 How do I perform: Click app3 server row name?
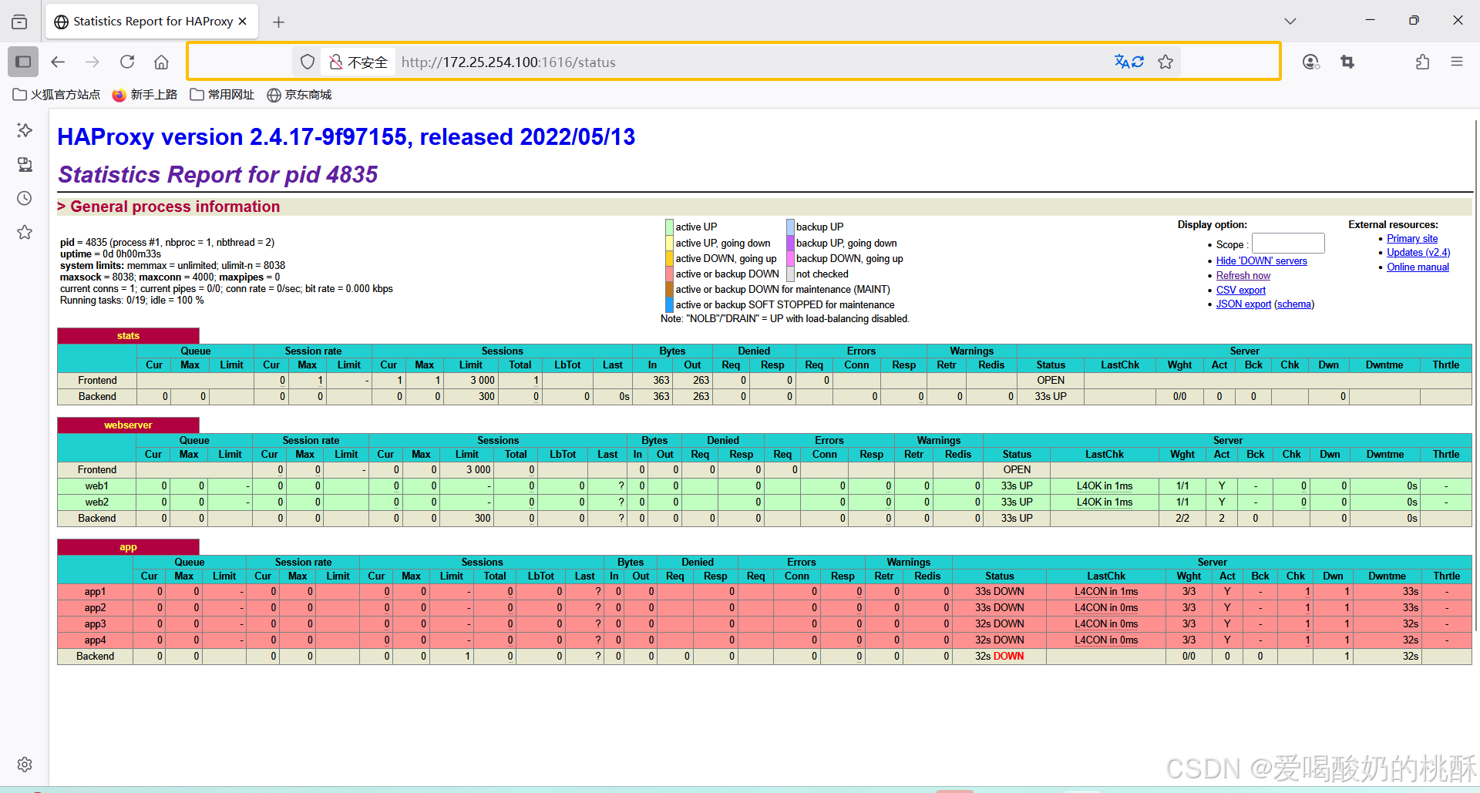click(95, 624)
